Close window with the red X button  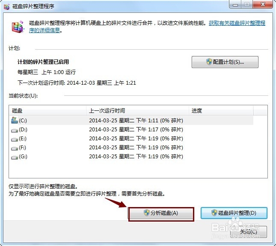[263, 4]
